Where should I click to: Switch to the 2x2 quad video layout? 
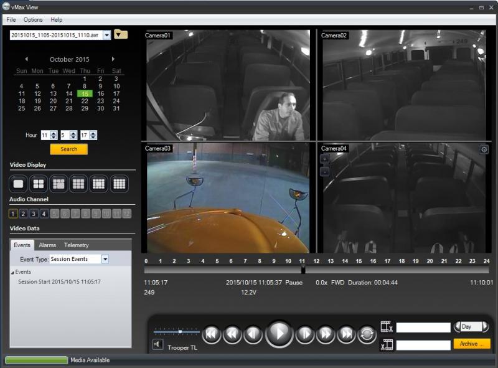(39, 184)
